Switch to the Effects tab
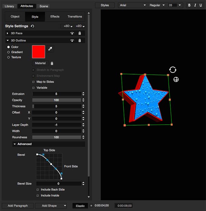Image resolution: width=206 pixels, height=211 pixels. pyautogui.click(x=55, y=16)
